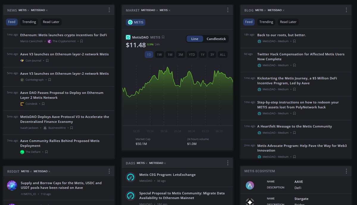Open 'Metis CEG Program: LetsExchange' proposal

click(167, 175)
